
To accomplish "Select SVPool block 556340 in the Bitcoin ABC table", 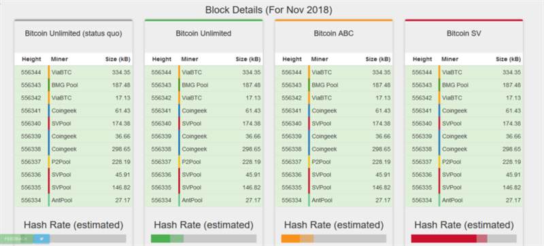I will [333, 124].
